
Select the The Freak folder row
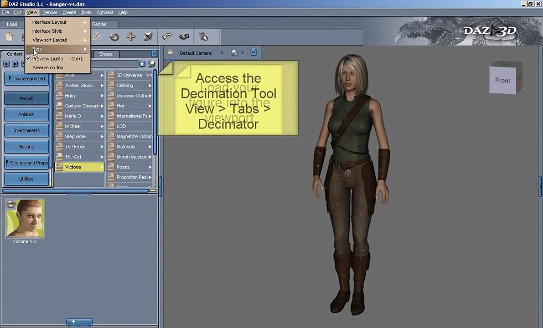point(79,147)
